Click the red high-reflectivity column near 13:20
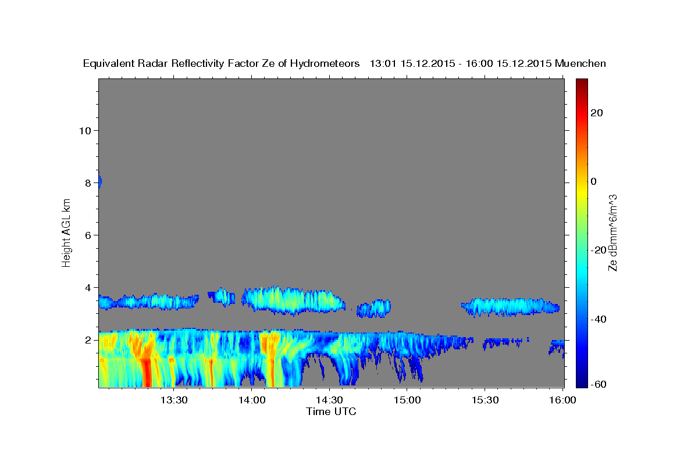Screen dimensions: 698x465 point(147,372)
